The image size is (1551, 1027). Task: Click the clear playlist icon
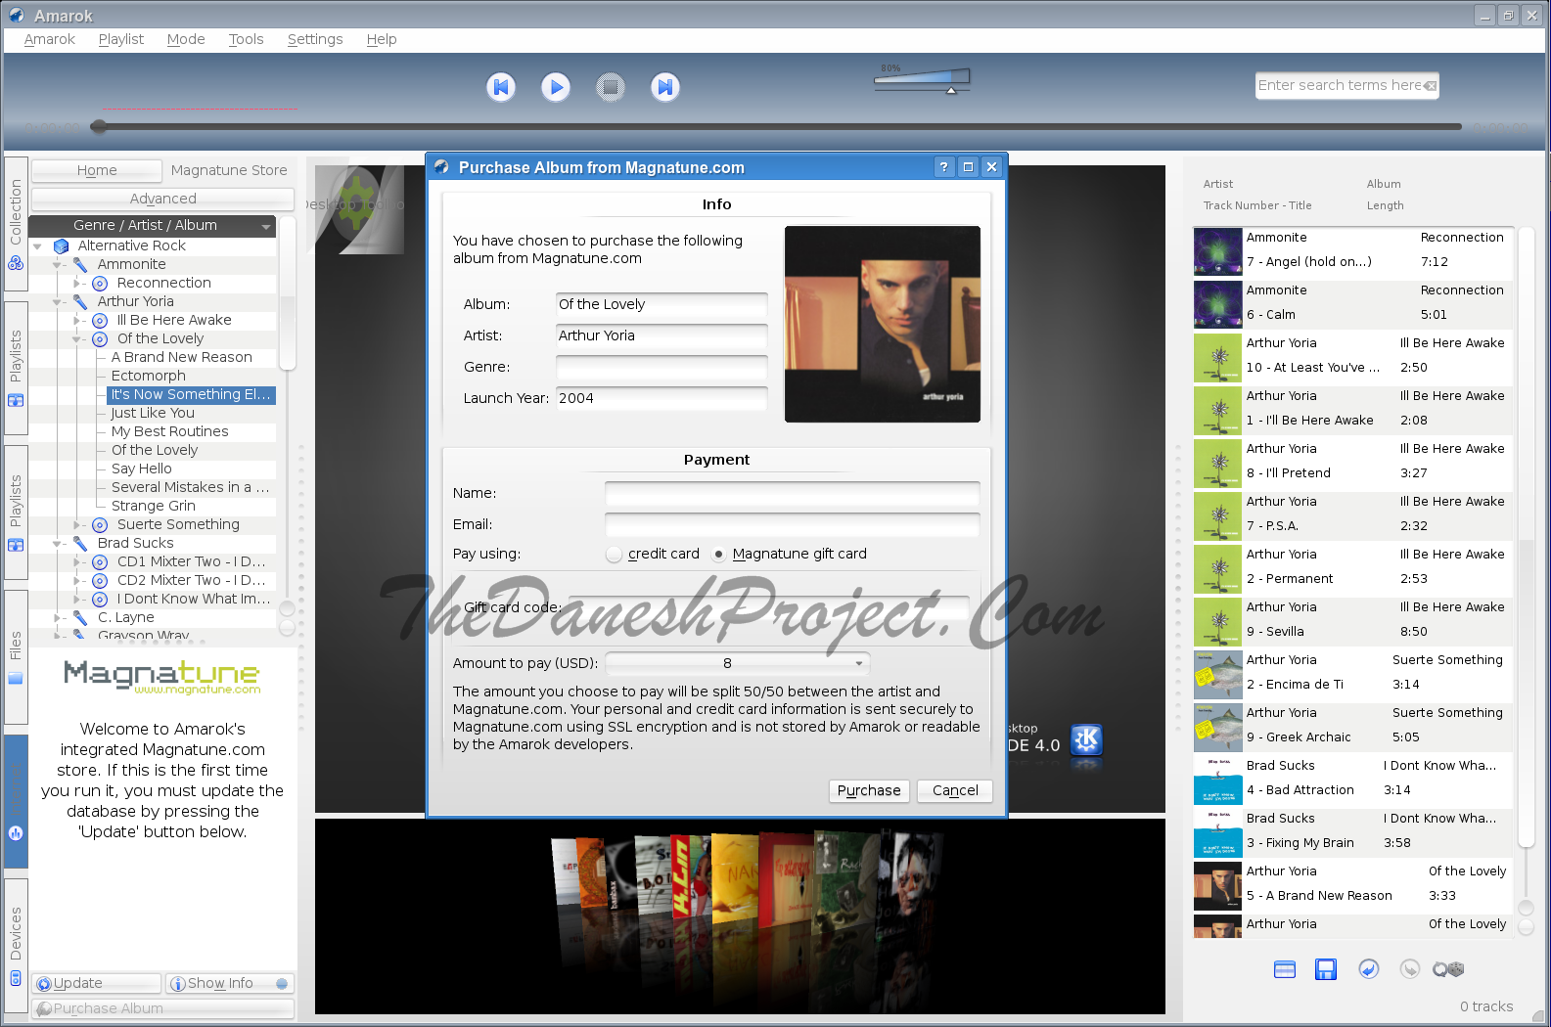pos(1285,969)
